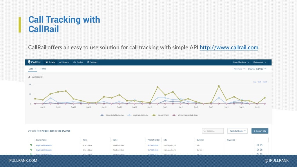Click edit note icon for the 55s call
The width and height of the screenshot is (297, 167).
point(261,145)
